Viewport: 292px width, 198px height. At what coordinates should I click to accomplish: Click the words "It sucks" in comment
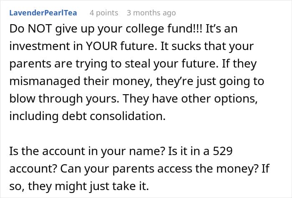pyautogui.click(x=181, y=46)
